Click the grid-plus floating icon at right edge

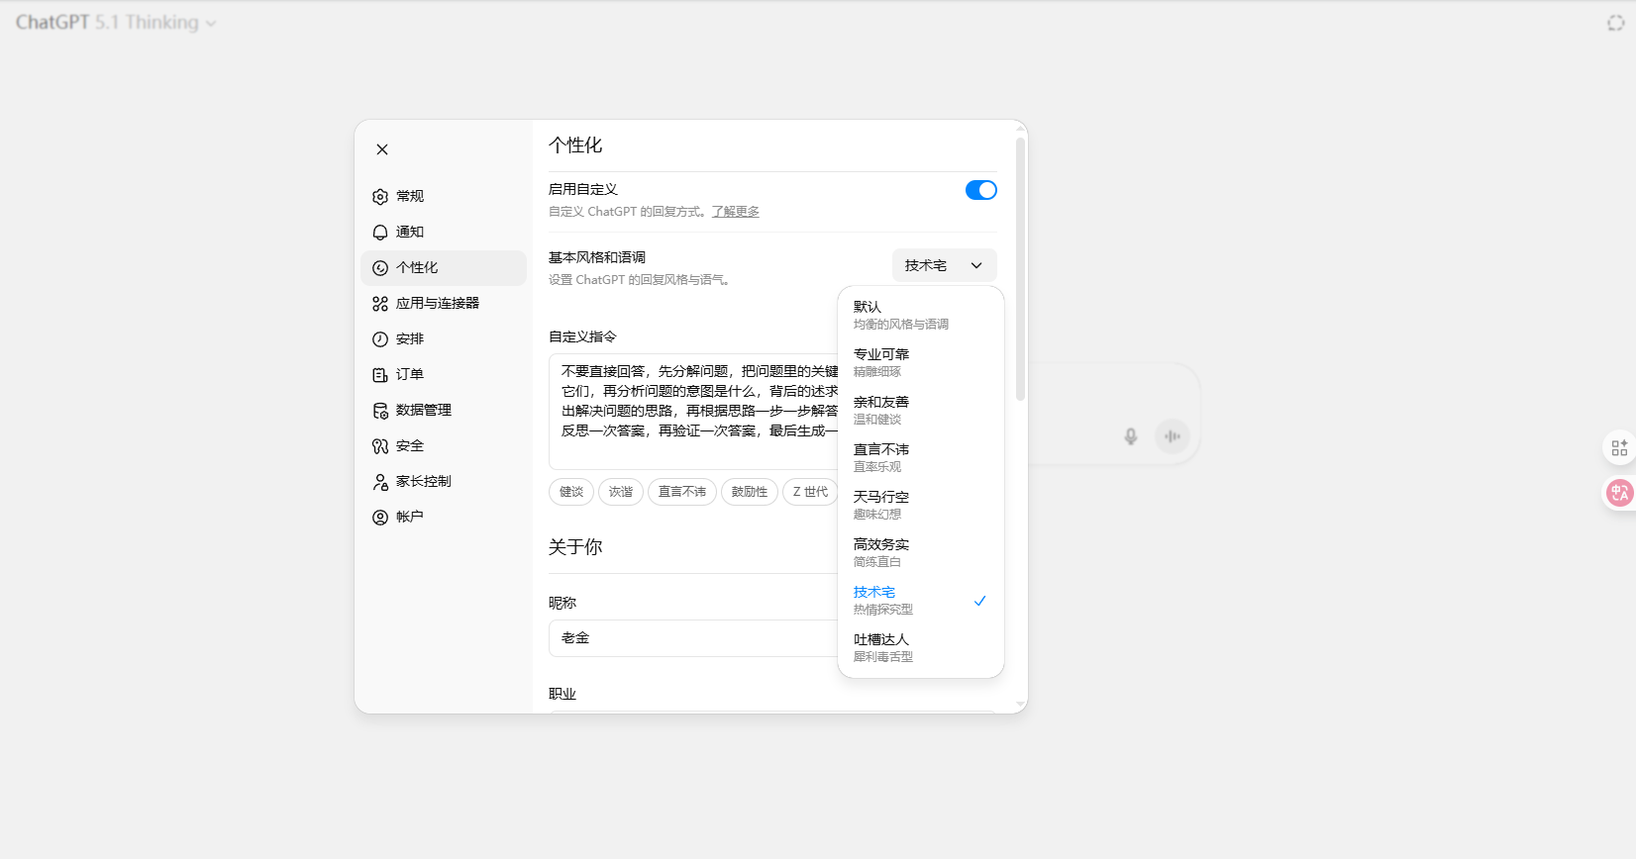pyautogui.click(x=1619, y=448)
